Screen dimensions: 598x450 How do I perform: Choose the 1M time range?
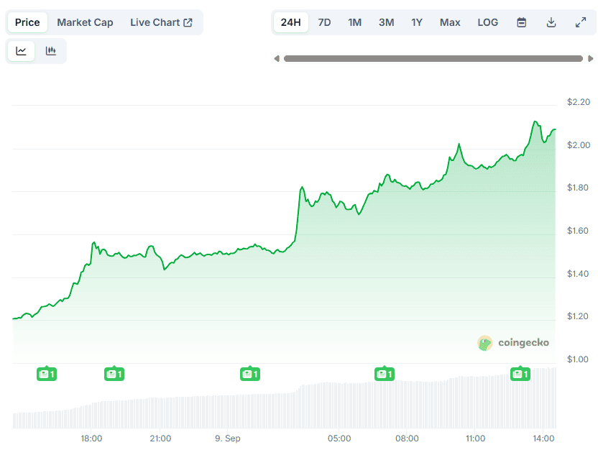point(355,22)
